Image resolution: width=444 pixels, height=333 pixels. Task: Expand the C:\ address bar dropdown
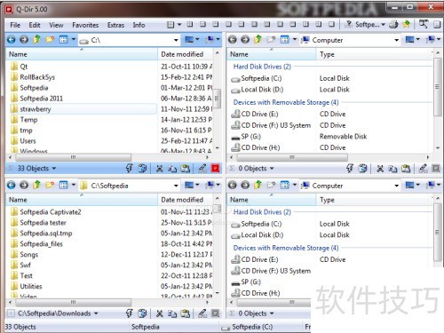[176, 40]
